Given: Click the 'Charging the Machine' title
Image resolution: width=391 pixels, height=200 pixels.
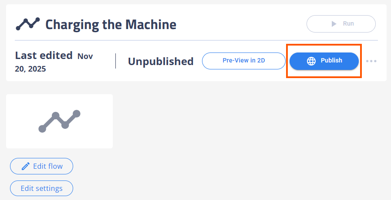Looking at the screenshot, I should pos(111,24).
